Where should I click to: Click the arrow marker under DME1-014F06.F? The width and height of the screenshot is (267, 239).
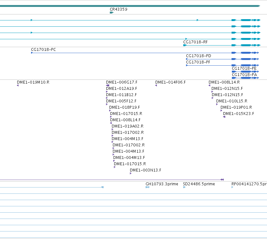pyautogui.click(x=156, y=85)
